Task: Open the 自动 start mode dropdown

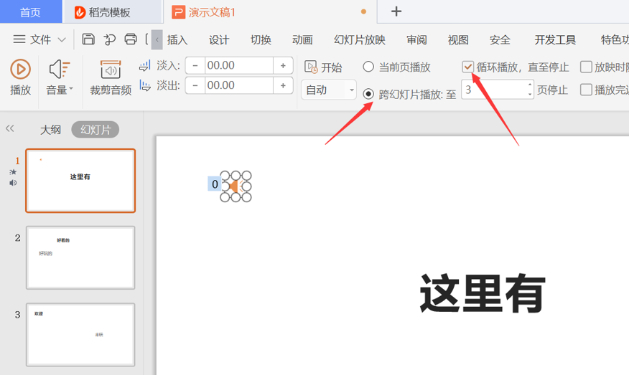Action: (x=329, y=90)
